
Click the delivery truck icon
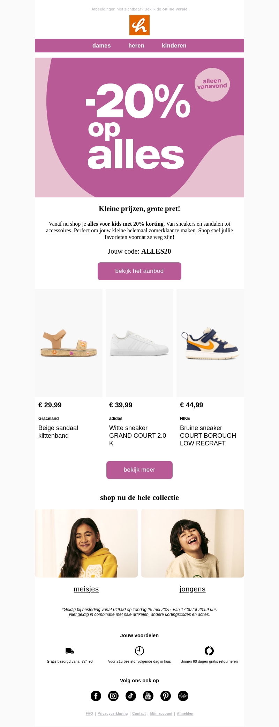(x=70, y=650)
